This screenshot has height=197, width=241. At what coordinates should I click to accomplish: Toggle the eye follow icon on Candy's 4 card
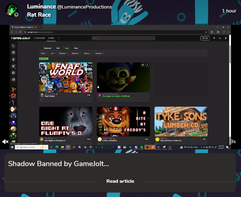(143, 65)
